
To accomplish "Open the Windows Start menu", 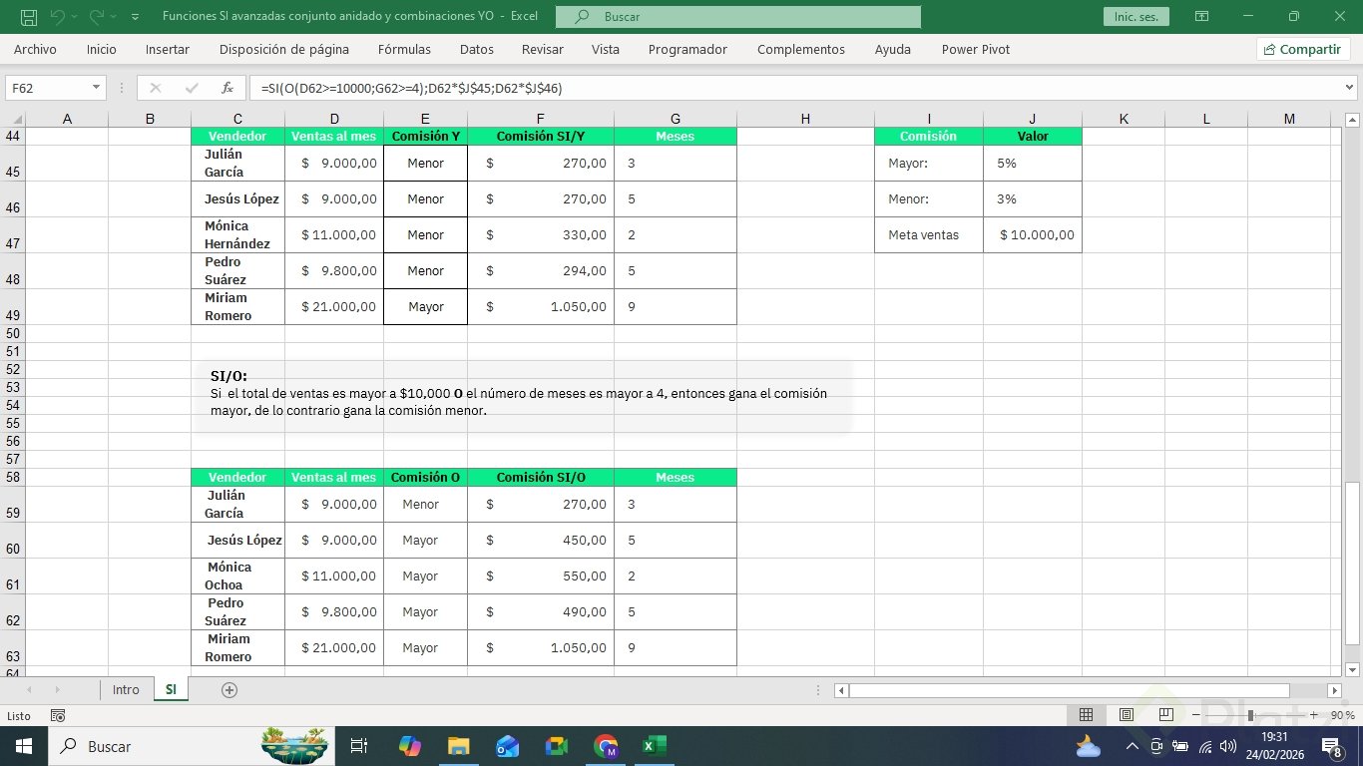I will [22, 746].
